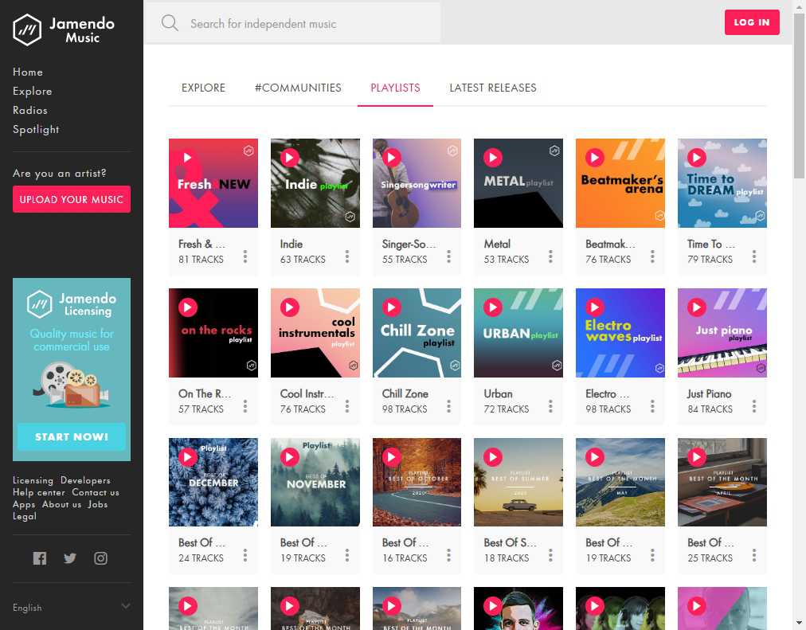Open the On The Rocks playlist cover

(213, 333)
